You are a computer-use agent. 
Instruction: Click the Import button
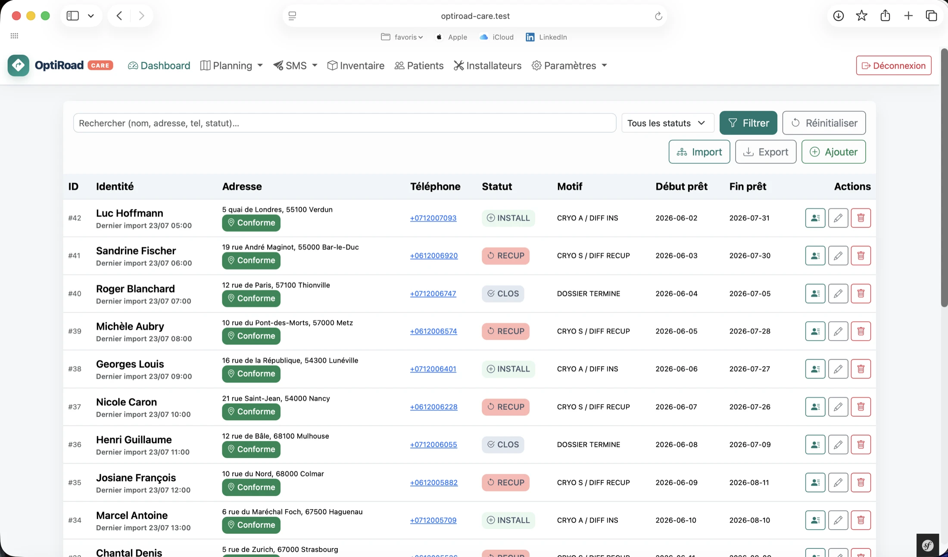coord(699,152)
